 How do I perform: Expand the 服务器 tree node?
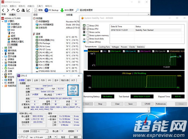point(2,54)
